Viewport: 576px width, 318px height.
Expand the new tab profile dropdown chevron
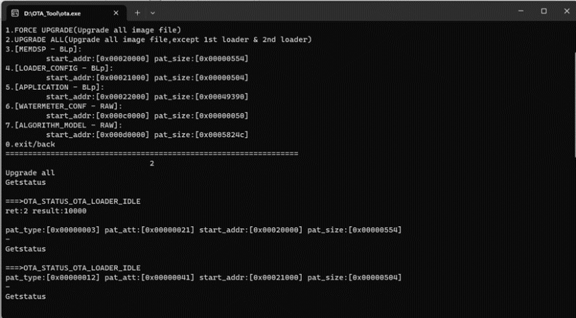click(x=152, y=13)
